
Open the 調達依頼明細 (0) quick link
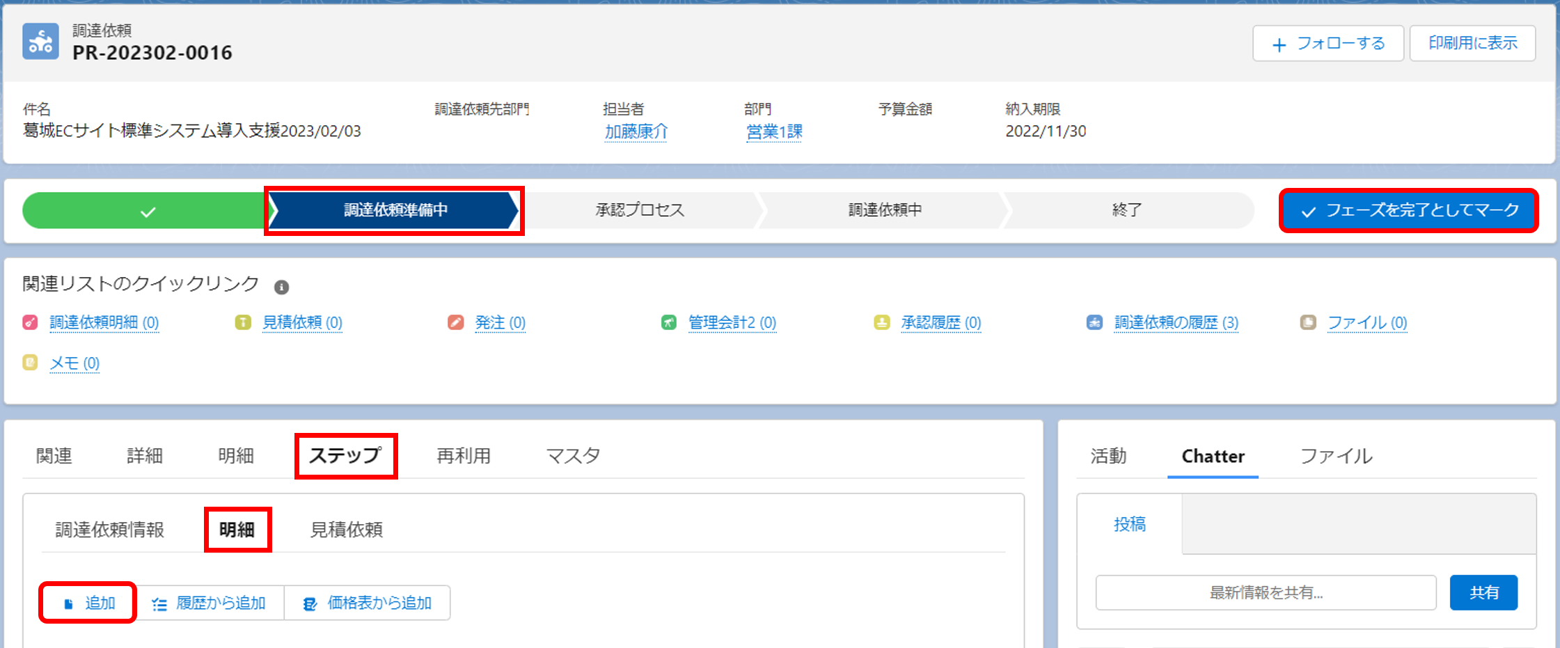click(x=104, y=322)
